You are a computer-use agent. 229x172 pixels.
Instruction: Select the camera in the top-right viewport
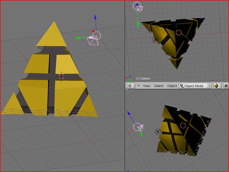click(x=140, y=8)
